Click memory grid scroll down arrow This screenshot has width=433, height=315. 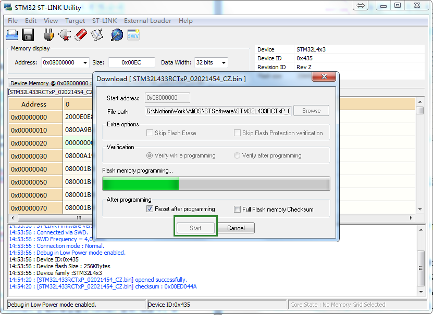pyautogui.click(x=420, y=209)
